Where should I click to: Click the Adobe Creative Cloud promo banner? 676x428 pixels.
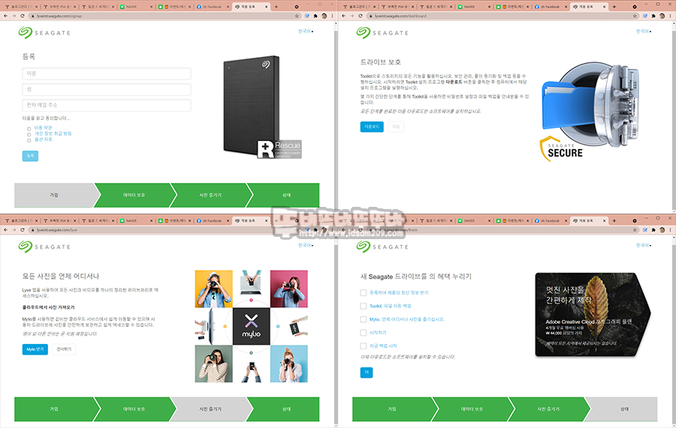pos(593,314)
